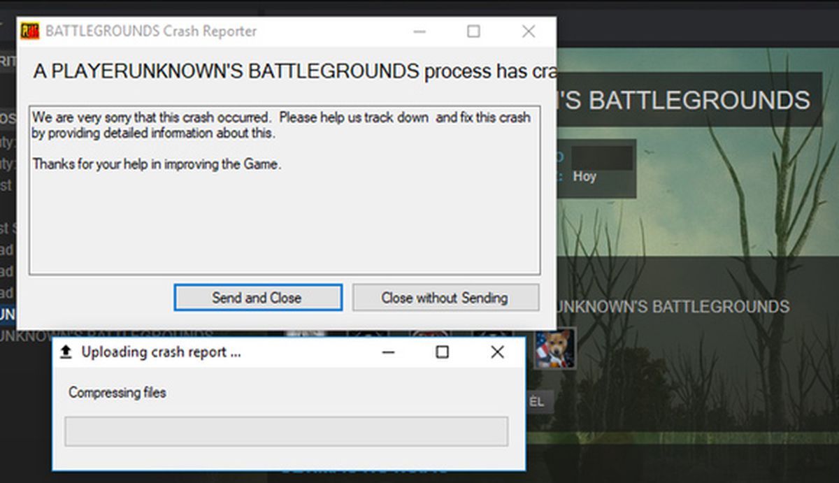Click 'UNKNOWN'S BATTLEGROUNDS' label in Steam panel
The width and height of the screenshot is (839, 483).
[673, 307]
